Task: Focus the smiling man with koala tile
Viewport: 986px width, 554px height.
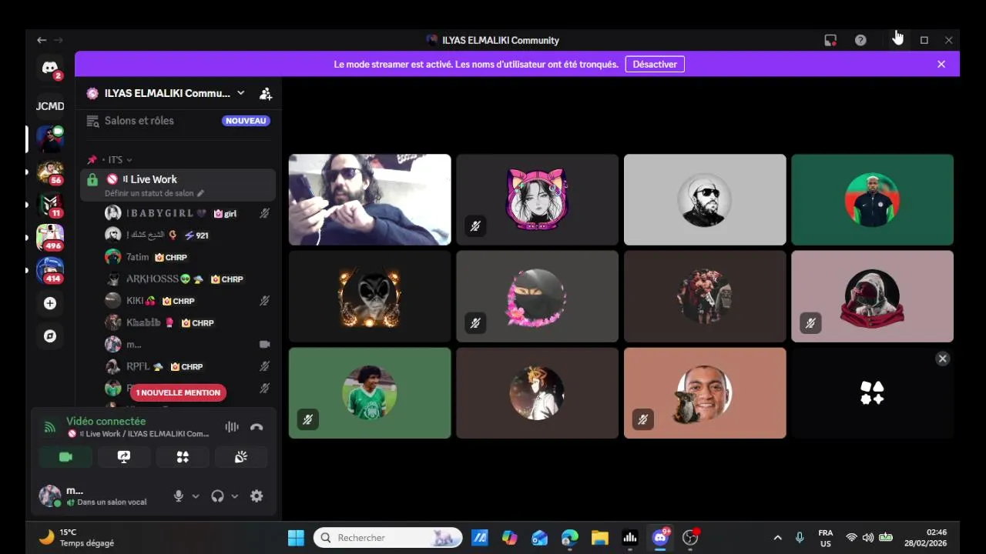Action: coord(705,393)
